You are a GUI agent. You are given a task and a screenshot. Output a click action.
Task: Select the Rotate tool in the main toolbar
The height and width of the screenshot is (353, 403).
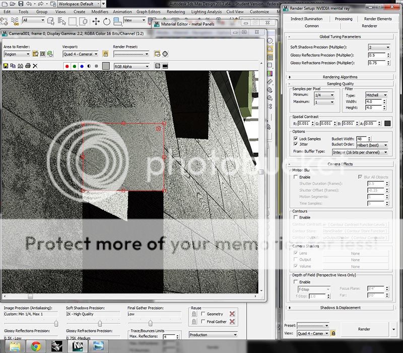[x=107, y=21]
